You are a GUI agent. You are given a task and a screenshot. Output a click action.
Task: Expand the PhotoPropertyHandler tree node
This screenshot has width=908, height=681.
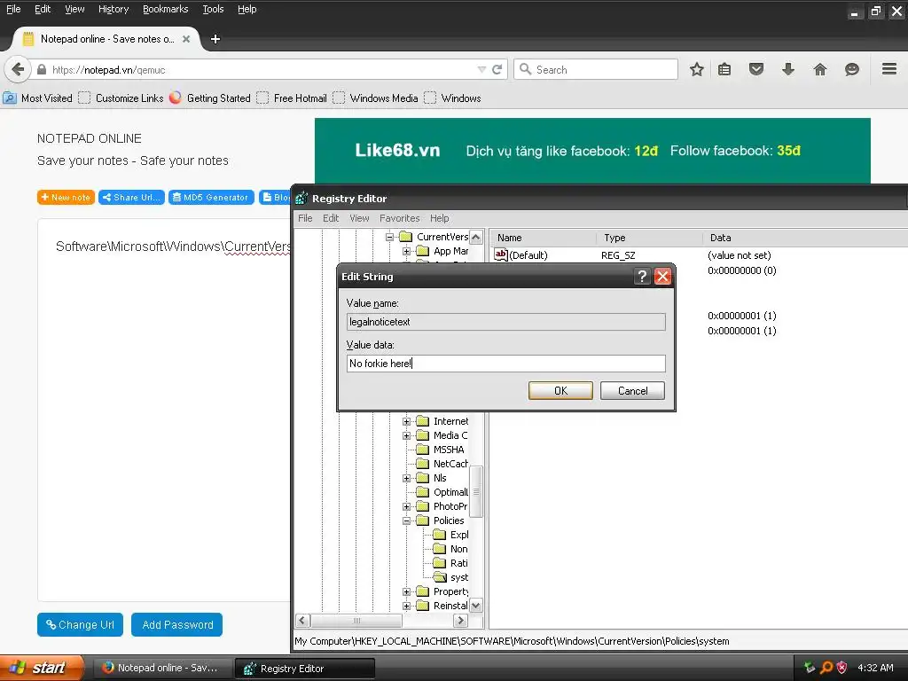click(x=406, y=506)
